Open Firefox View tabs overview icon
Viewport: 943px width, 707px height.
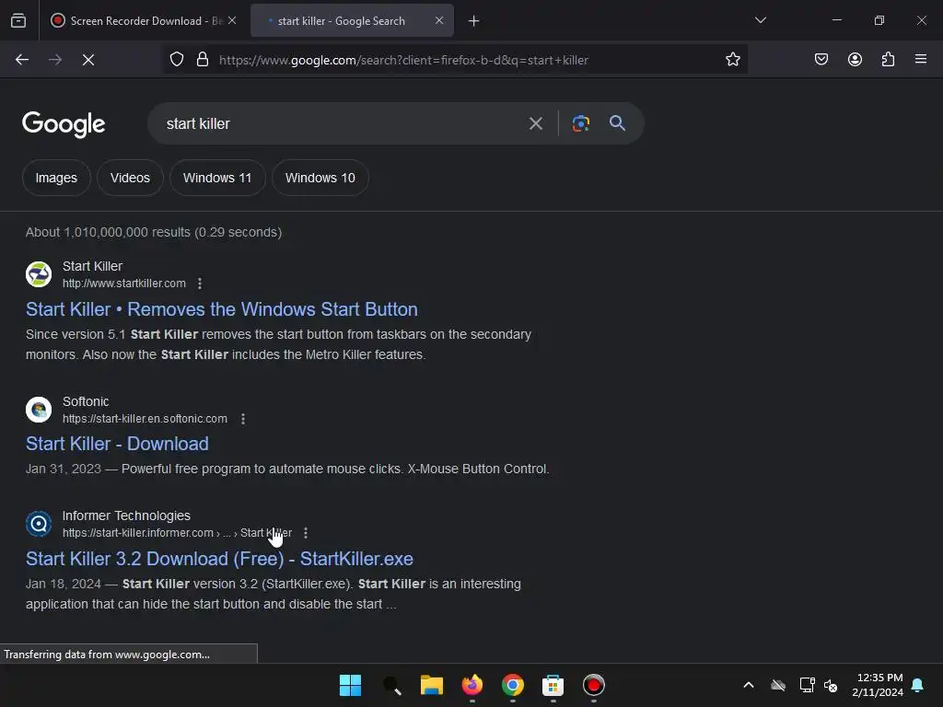[x=18, y=21]
